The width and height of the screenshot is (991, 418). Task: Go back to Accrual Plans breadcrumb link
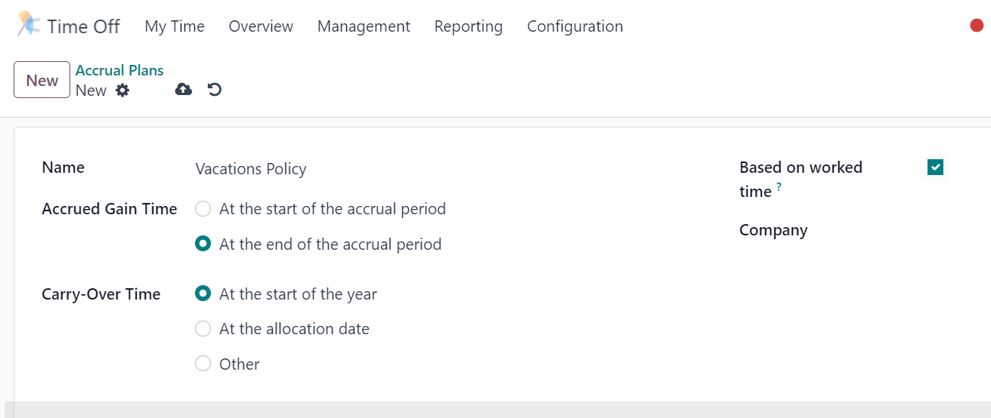119,70
